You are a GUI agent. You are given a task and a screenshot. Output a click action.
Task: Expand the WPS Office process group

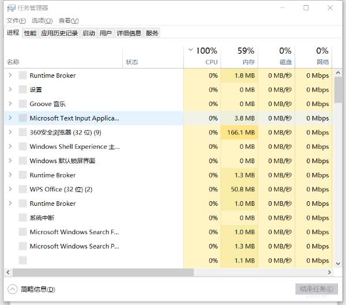[10, 189]
